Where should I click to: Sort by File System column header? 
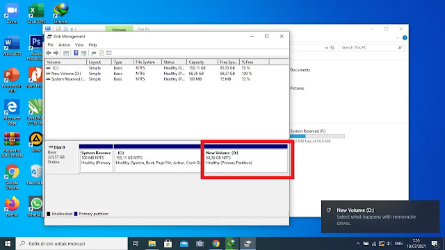coord(147,62)
